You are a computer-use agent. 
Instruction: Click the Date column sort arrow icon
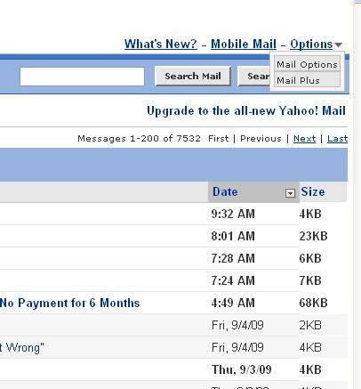pyautogui.click(x=290, y=193)
